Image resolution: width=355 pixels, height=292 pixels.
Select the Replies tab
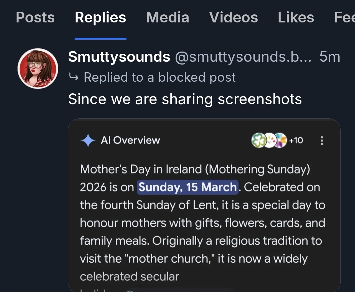tap(100, 17)
